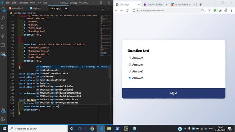This screenshot has height=132, width=235.
Task: Switch to the Gradient Background browser tab
Action: click(155, 4)
